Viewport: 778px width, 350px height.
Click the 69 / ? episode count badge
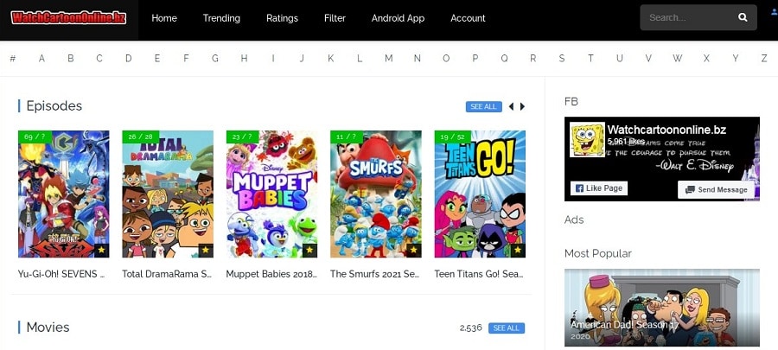(x=35, y=137)
